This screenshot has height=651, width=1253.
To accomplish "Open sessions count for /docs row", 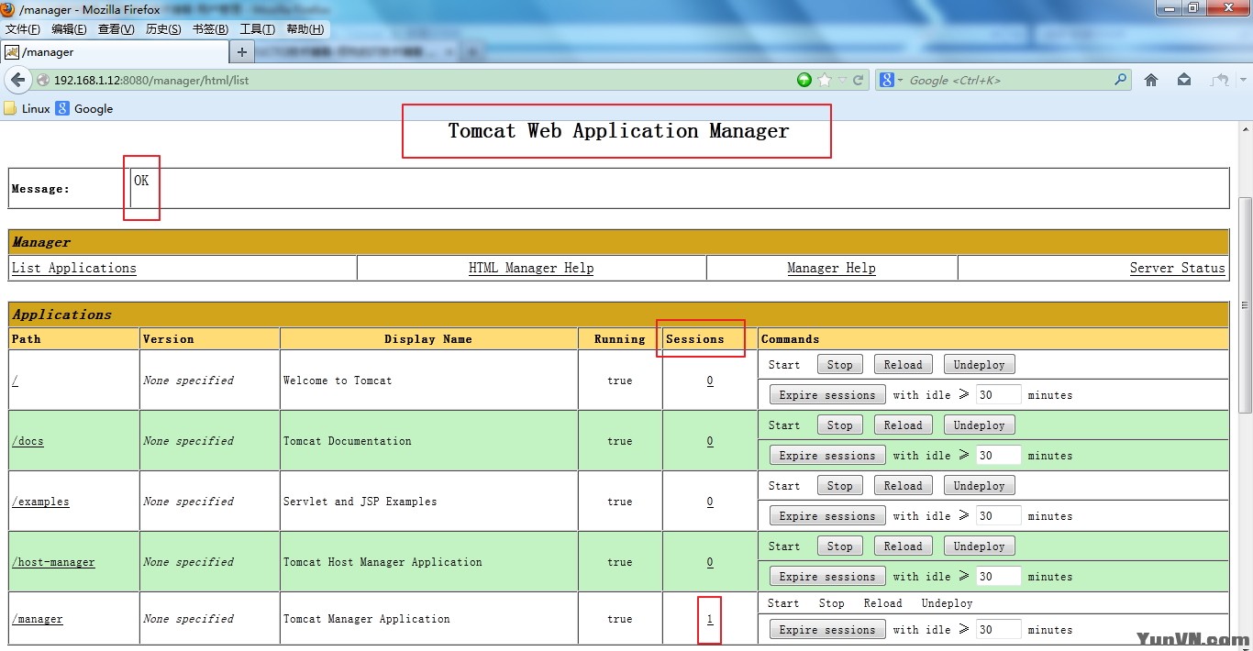I will (x=710, y=441).
